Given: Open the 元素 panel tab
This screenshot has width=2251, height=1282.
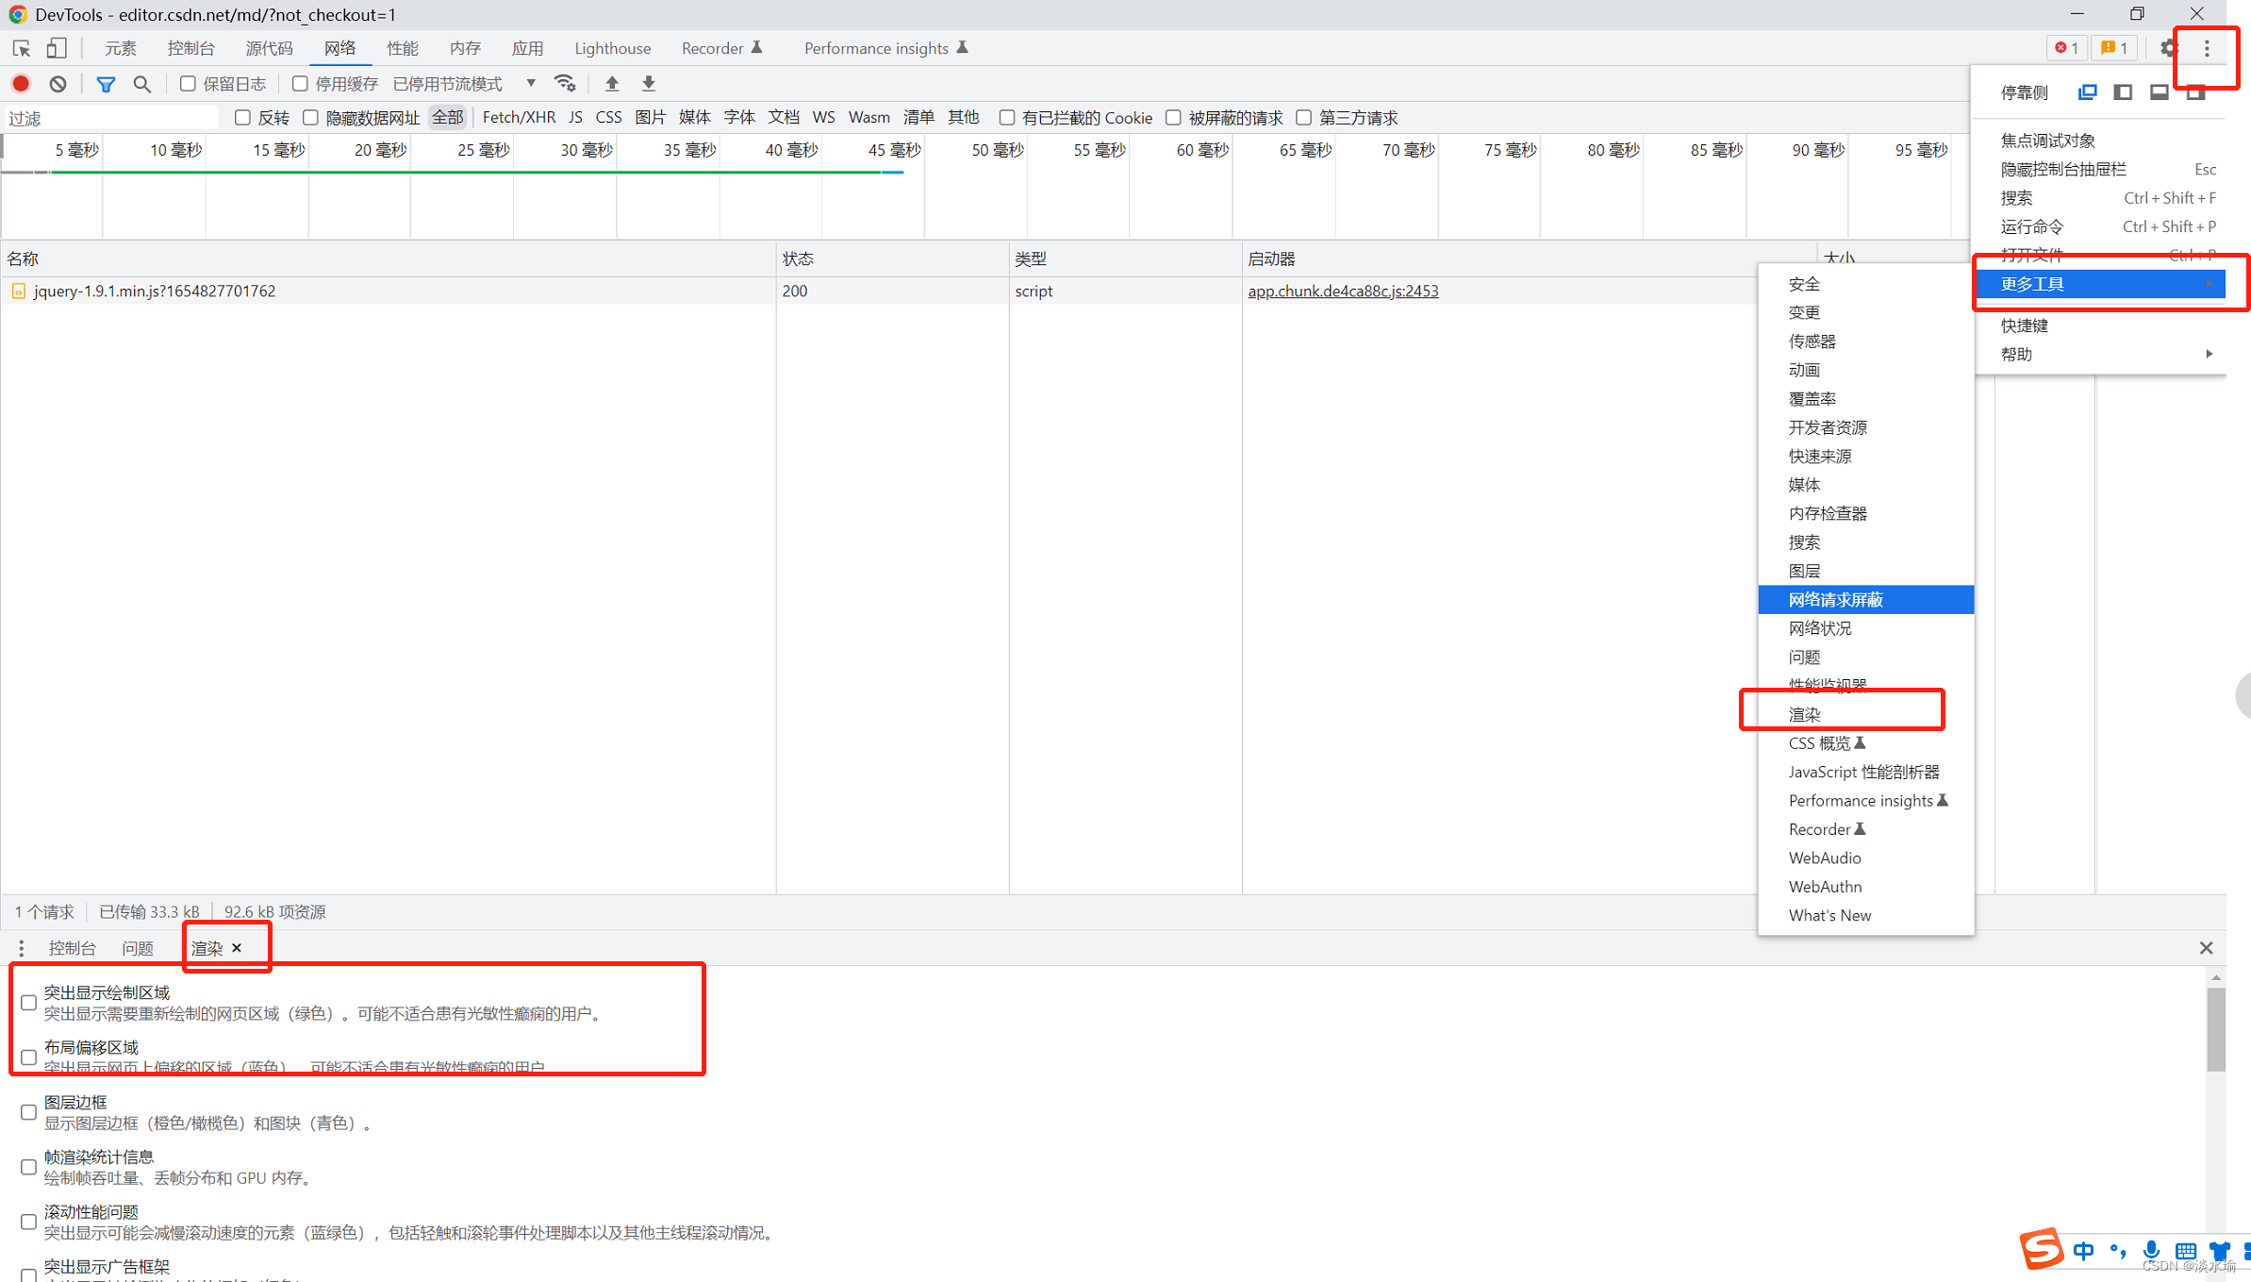Looking at the screenshot, I should [121, 48].
